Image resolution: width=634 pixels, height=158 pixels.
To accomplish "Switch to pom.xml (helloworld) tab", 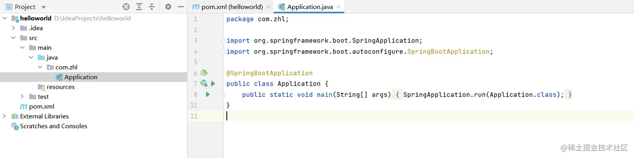I will click(232, 7).
